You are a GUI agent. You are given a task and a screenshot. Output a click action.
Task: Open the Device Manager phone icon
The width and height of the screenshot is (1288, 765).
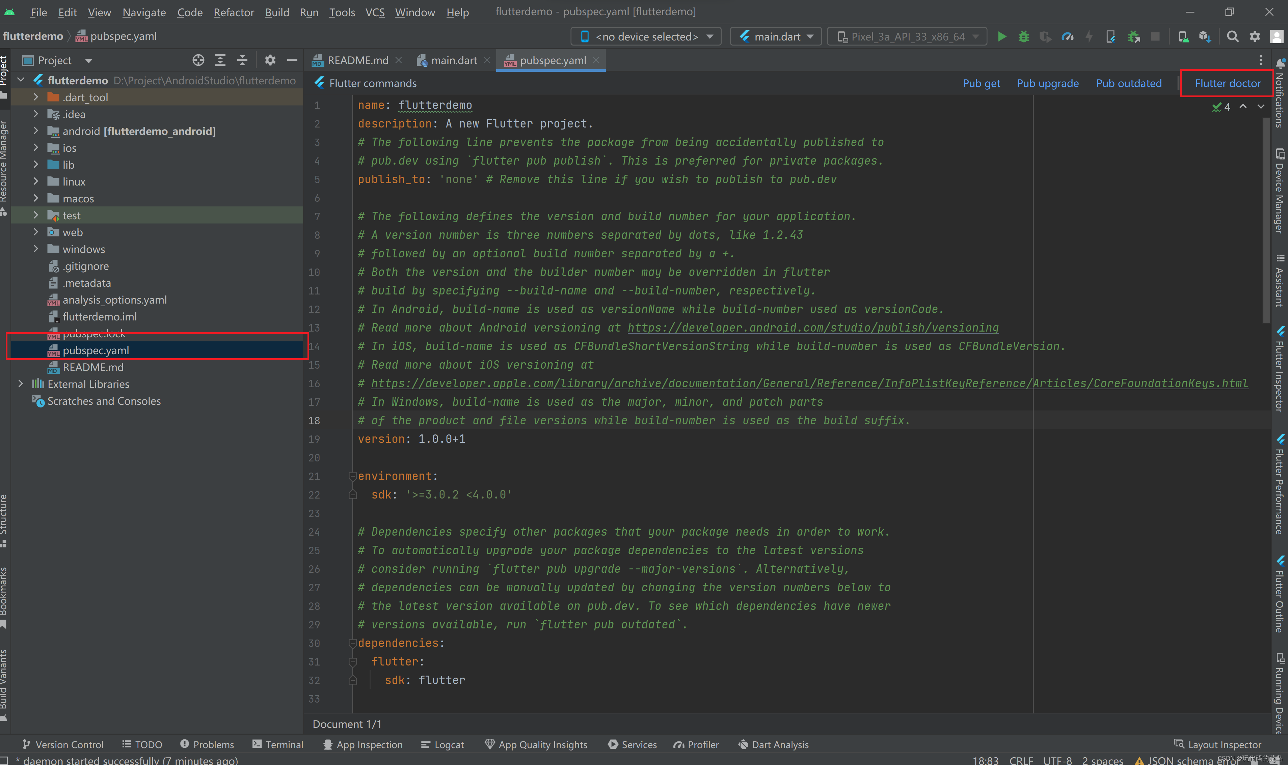pos(1183,36)
